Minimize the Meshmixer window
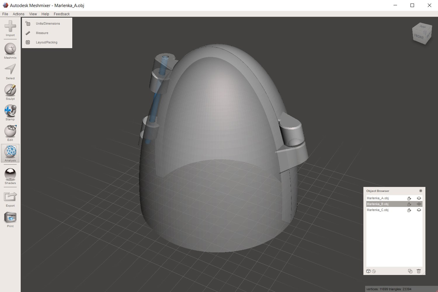Screen dimensions: 438x292 [x=395, y=5]
